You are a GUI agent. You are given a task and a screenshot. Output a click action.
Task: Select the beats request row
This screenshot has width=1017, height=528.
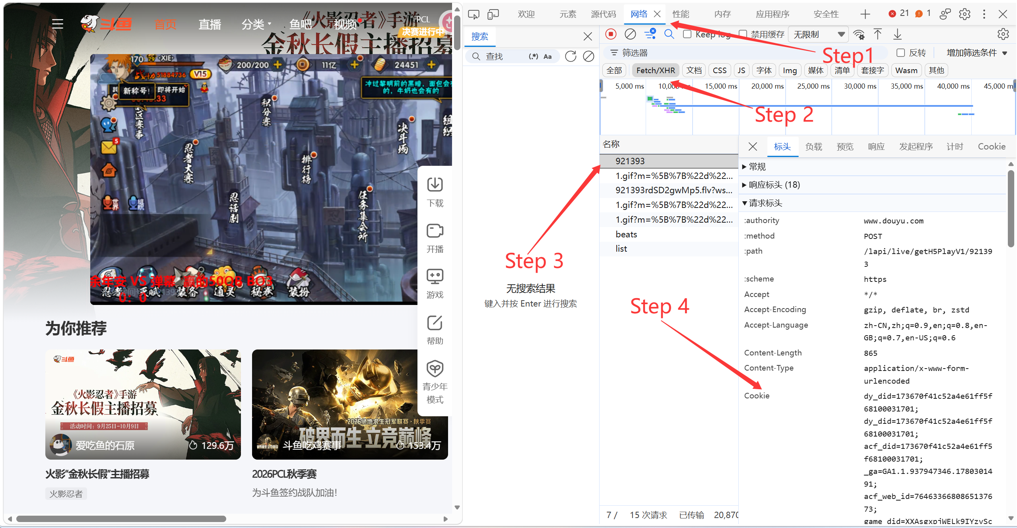pos(669,234)
